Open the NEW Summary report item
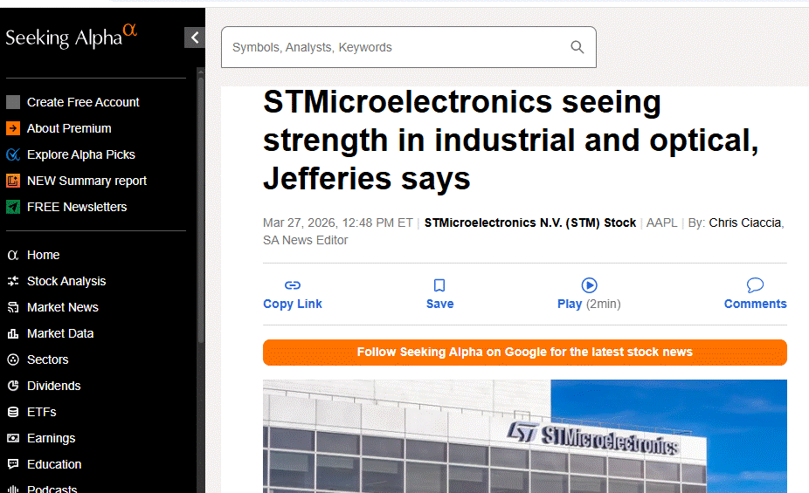Image resolution: width=809 pixels, height=493 pixels. [x=86, y=181]
